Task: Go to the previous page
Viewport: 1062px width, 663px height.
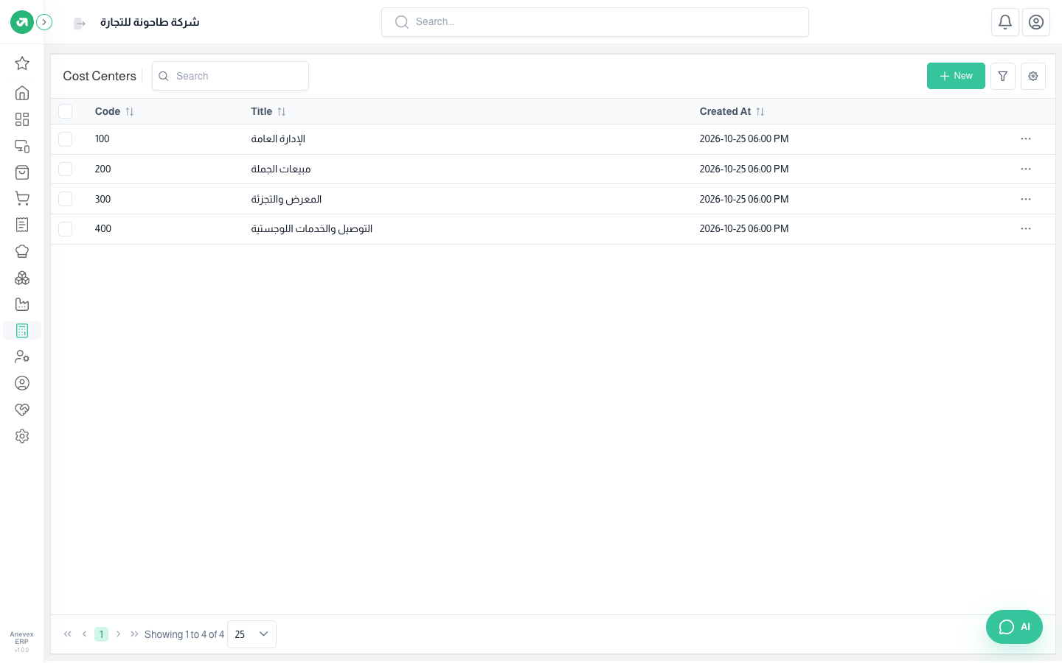Action: (85, 634)
